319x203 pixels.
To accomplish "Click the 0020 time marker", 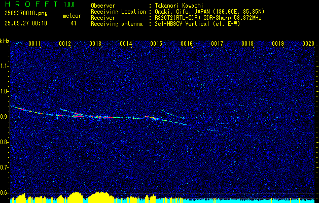I will (308, 44).
